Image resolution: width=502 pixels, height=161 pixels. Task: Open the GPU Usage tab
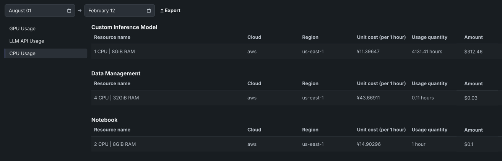click(x=23, y=29)
